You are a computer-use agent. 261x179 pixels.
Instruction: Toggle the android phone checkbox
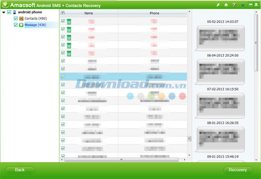tap(9, 12)
